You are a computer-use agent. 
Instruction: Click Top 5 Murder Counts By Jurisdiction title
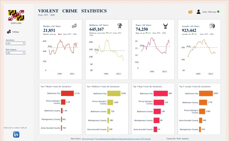coord(56,86)
